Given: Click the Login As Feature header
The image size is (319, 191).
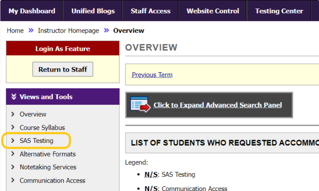Looking at the screenshot, I should pyautogui.click(x=63, y=49).
